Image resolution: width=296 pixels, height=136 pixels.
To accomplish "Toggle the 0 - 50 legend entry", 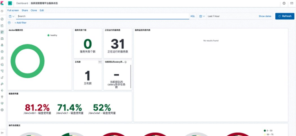I will pyautogui.click(x=268, y=131).
